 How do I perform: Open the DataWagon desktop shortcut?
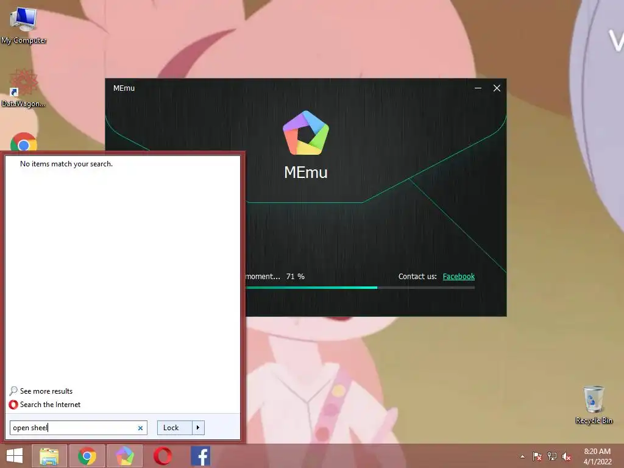point(23,88)
